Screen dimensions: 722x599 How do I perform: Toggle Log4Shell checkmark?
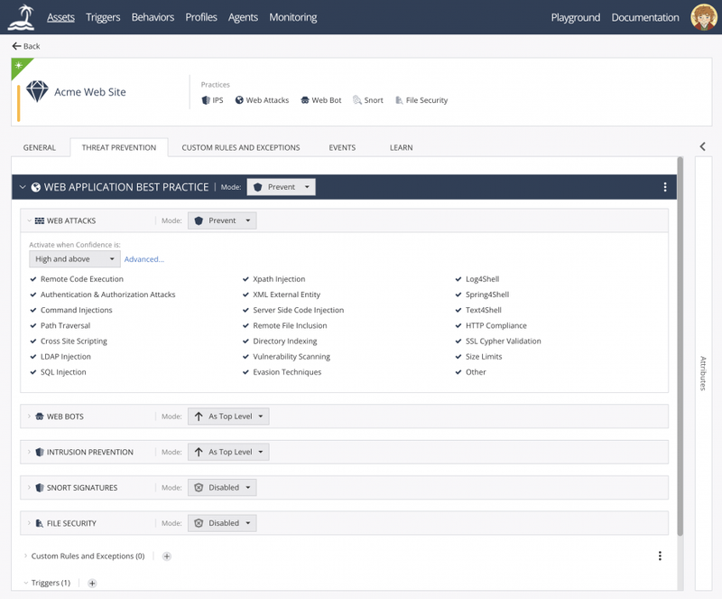pyautogui.click(x=458, y=279)
